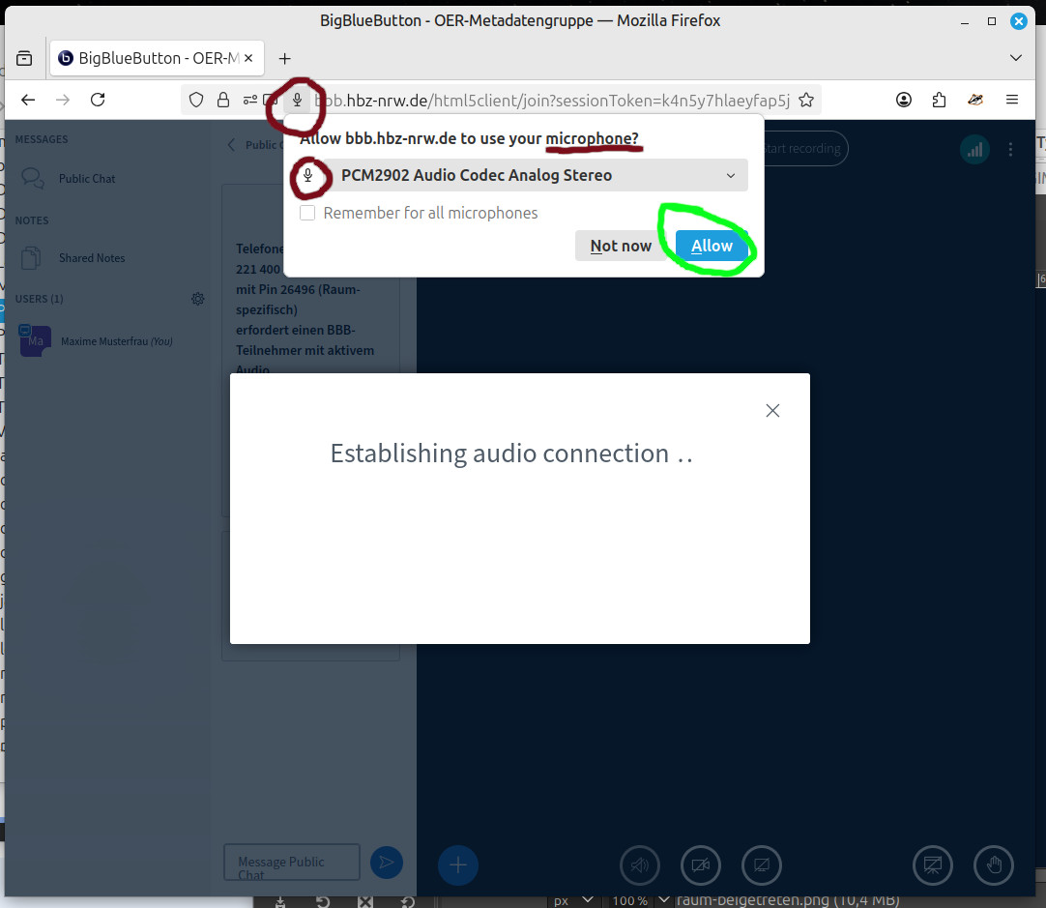This screenshot has width=1046, height=908.
Task: Click the Message Public Chat input field
Action: 291,862
